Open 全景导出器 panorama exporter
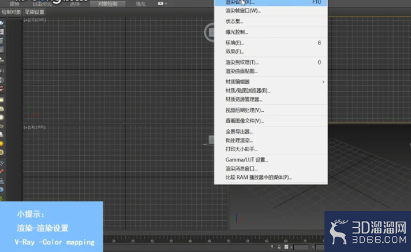The width and height of the screenshot is (411, 252). point(271,131)
